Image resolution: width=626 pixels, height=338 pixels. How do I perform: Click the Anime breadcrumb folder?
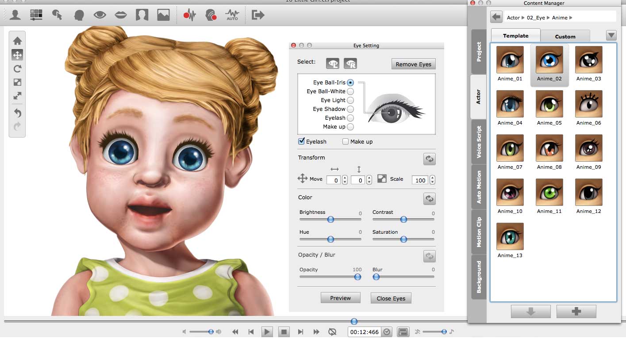pyautogui.click(x=560, y=18)
